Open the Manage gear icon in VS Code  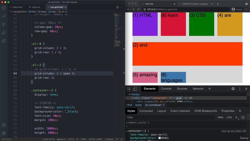click(x=4, y=133)
